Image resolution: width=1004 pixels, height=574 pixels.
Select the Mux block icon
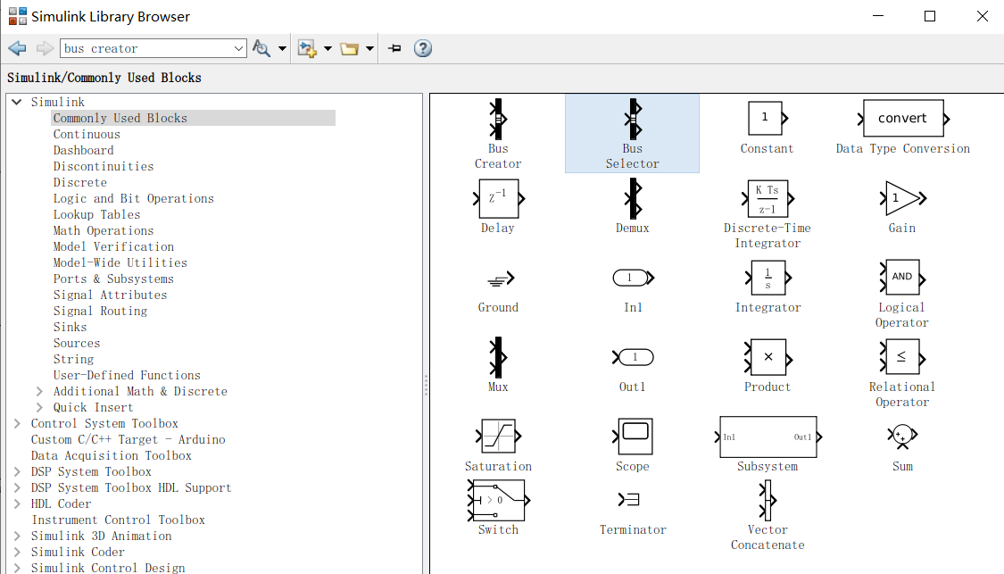(497, 357)
